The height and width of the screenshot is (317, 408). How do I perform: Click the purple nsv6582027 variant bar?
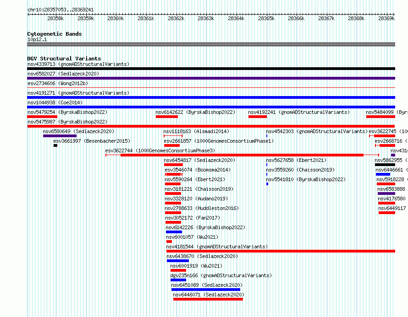(x=211, y=78)
